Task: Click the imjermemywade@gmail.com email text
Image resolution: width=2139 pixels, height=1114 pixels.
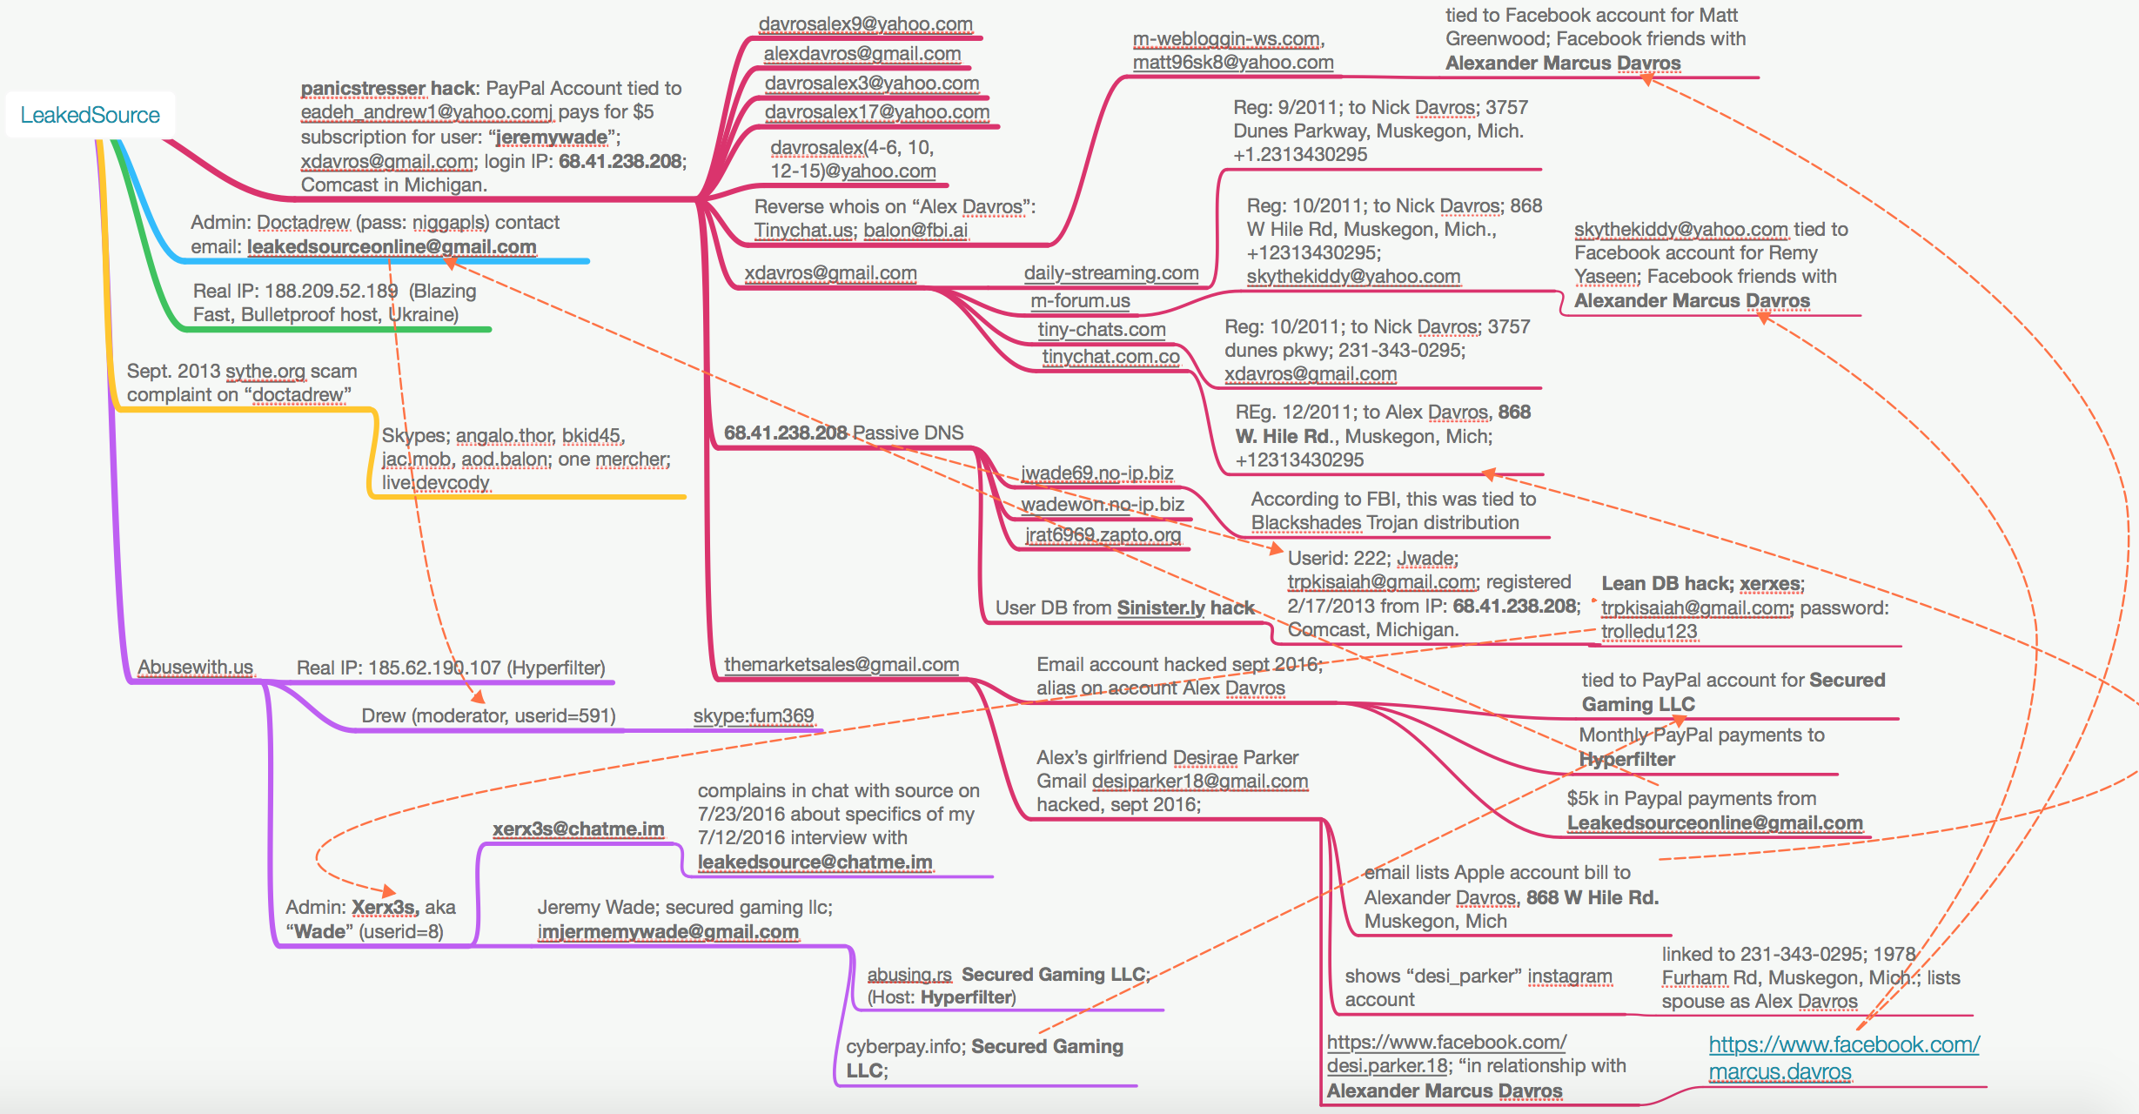Action: 667,932
